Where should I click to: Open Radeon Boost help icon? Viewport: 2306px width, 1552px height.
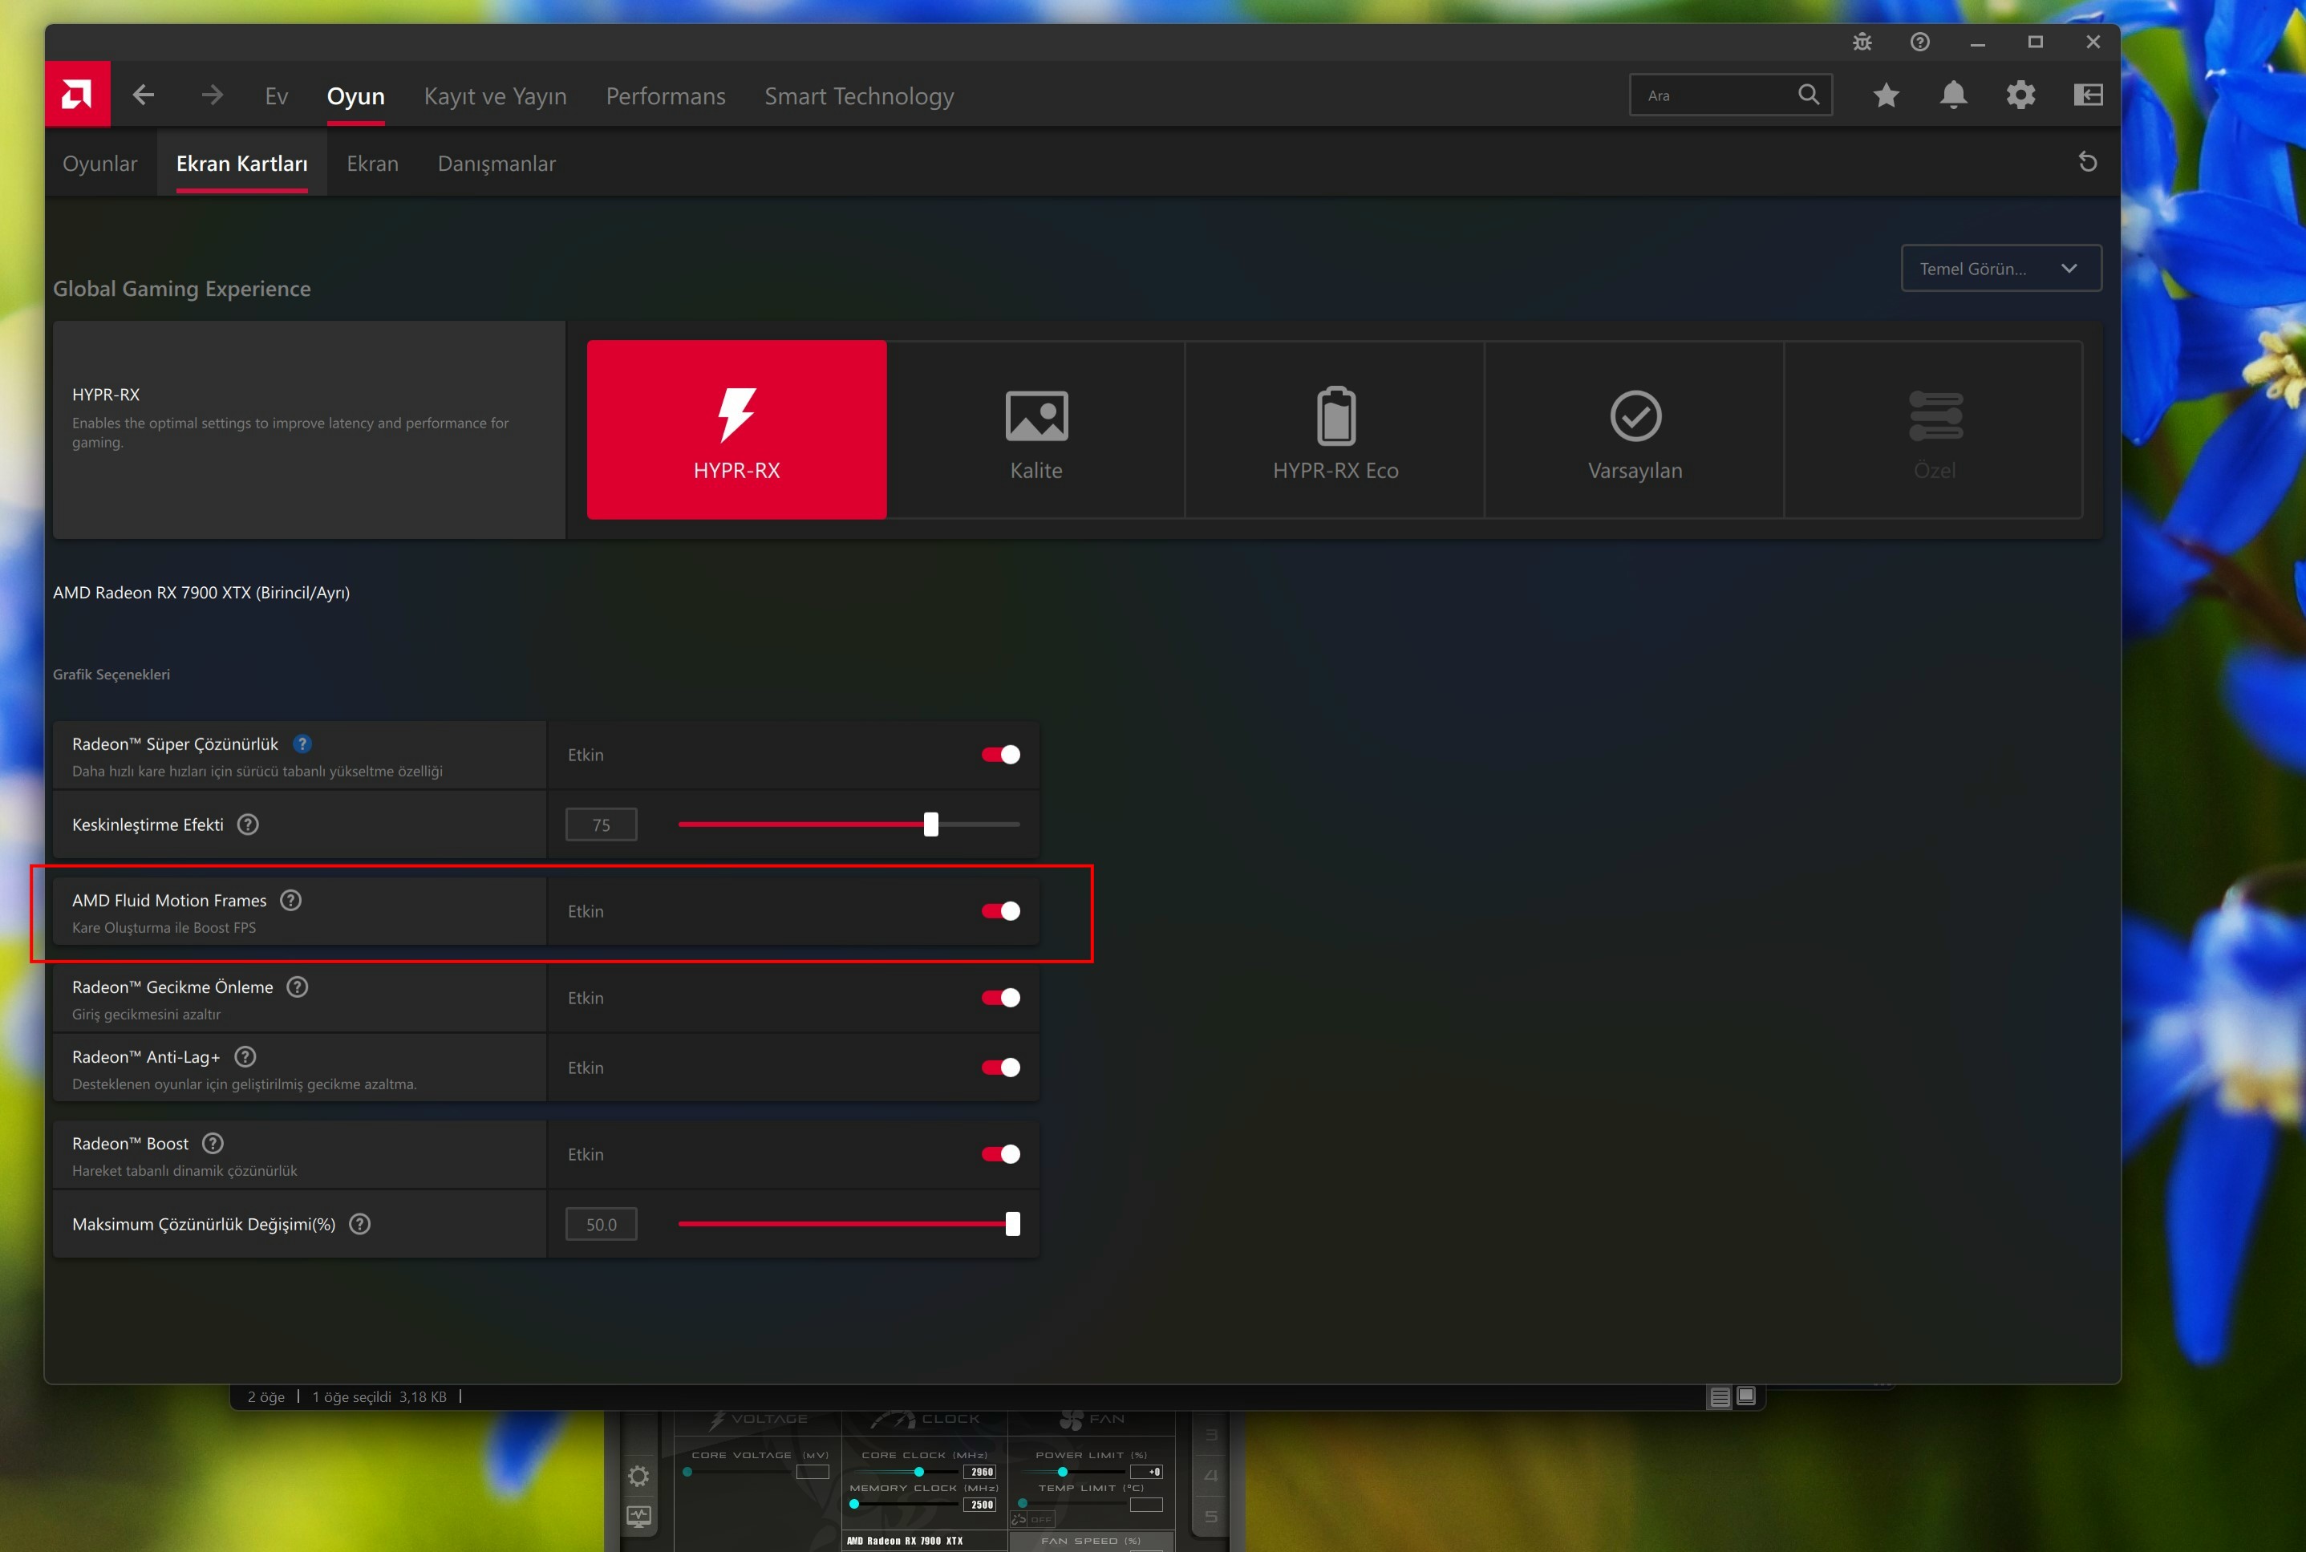pyautogui.click(x=213, y=1143)
